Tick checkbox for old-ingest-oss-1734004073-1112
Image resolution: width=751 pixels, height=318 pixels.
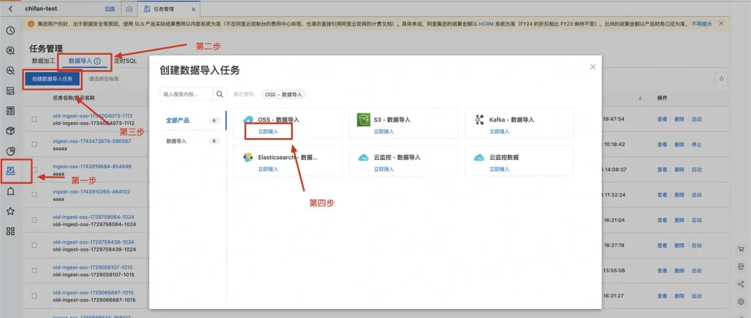click(35, 119)
